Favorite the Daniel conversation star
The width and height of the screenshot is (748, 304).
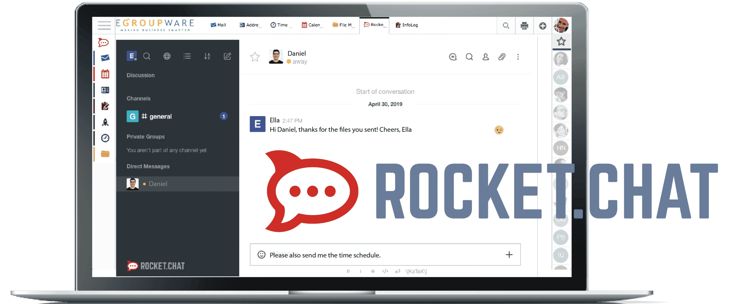tap(255, 57)
